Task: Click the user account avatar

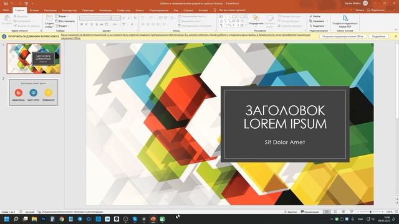Action: 365,3
